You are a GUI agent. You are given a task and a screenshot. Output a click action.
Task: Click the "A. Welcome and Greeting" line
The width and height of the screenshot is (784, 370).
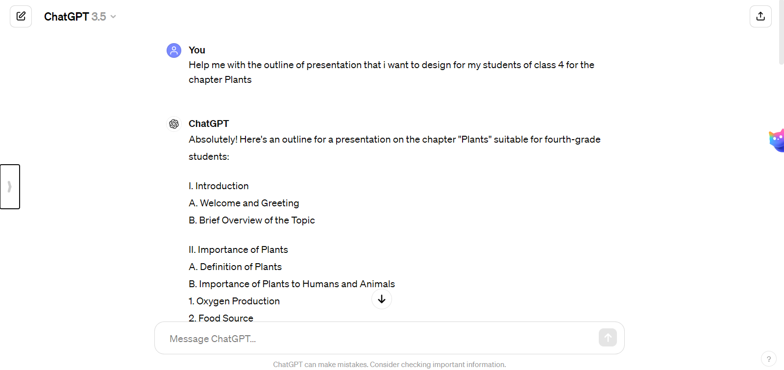tap(244, 203)
